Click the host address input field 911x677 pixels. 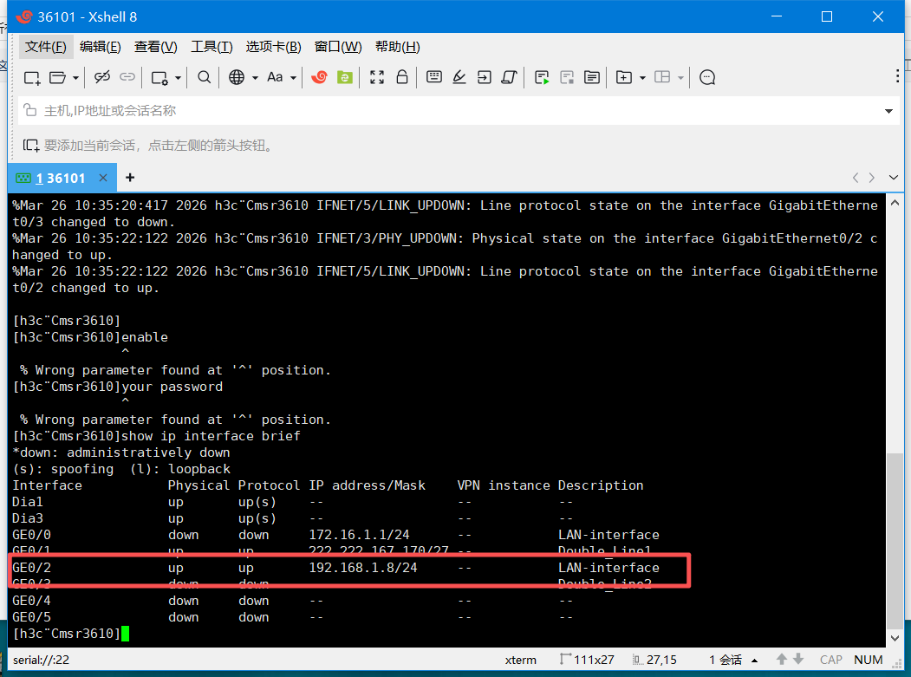tap(433, 111)
